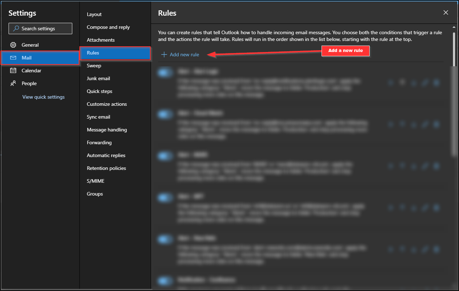
Task: Click the View quick settings link
Action: (x=43, y=97)
